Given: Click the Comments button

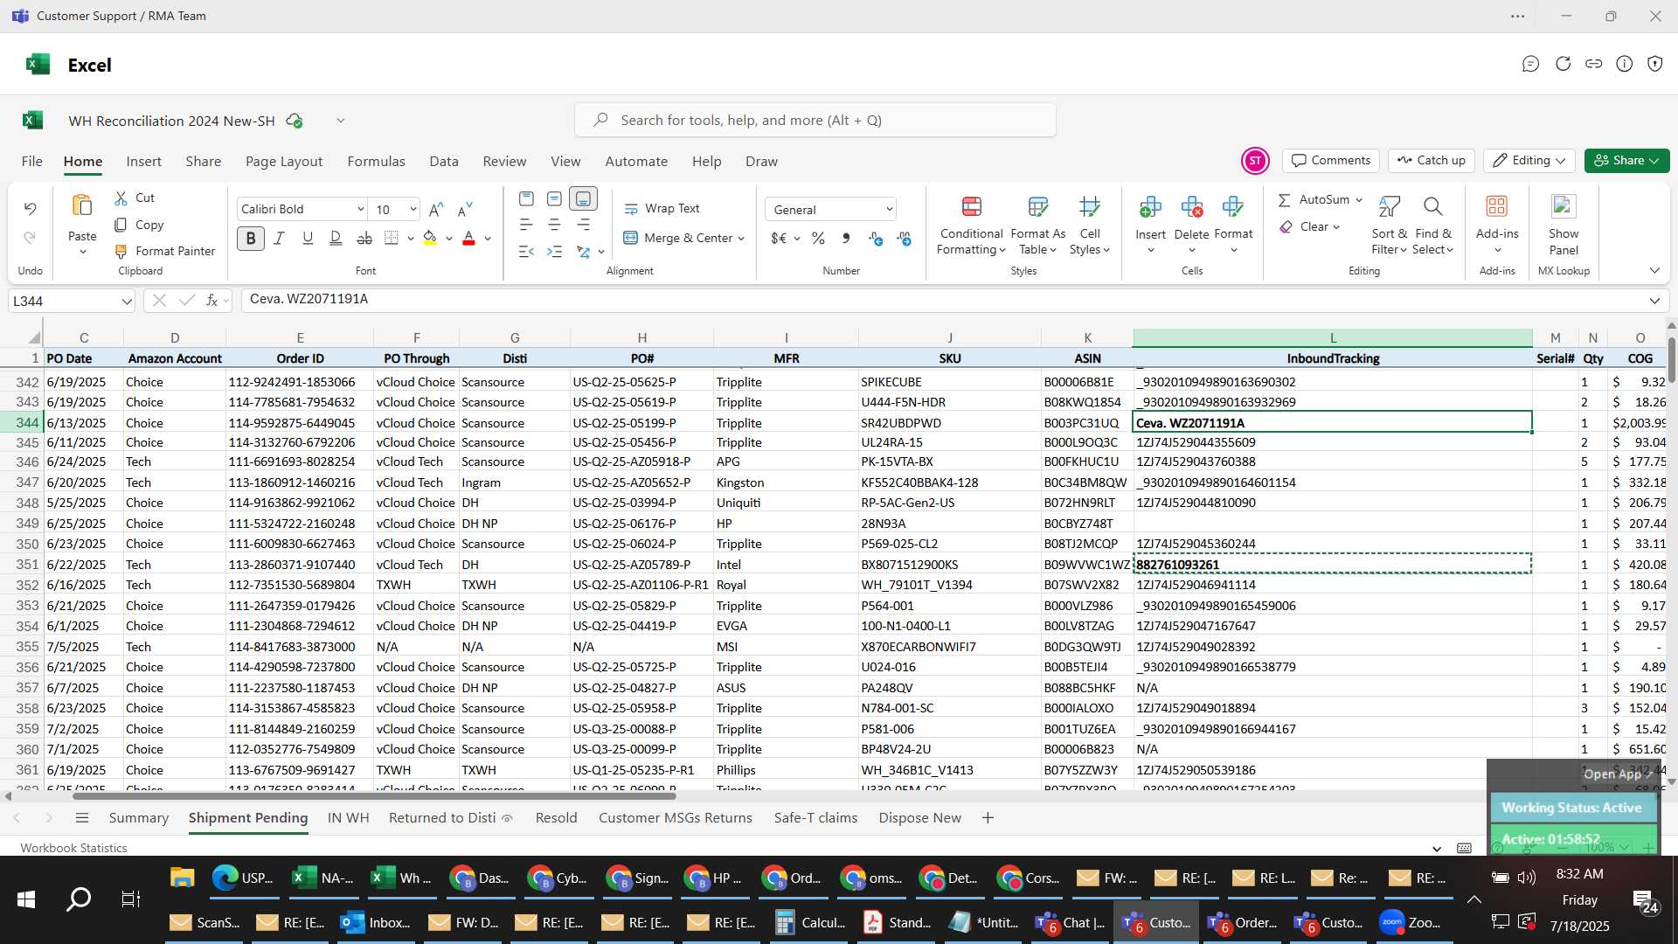Looking at the screenshot, I should click(x=1331, y=161).
